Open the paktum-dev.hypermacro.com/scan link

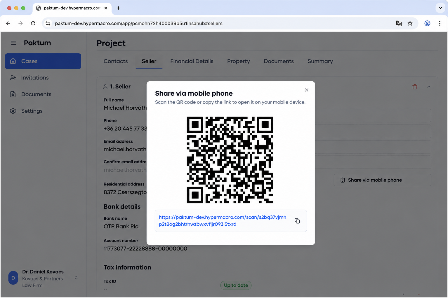click(x=222, y=221)
